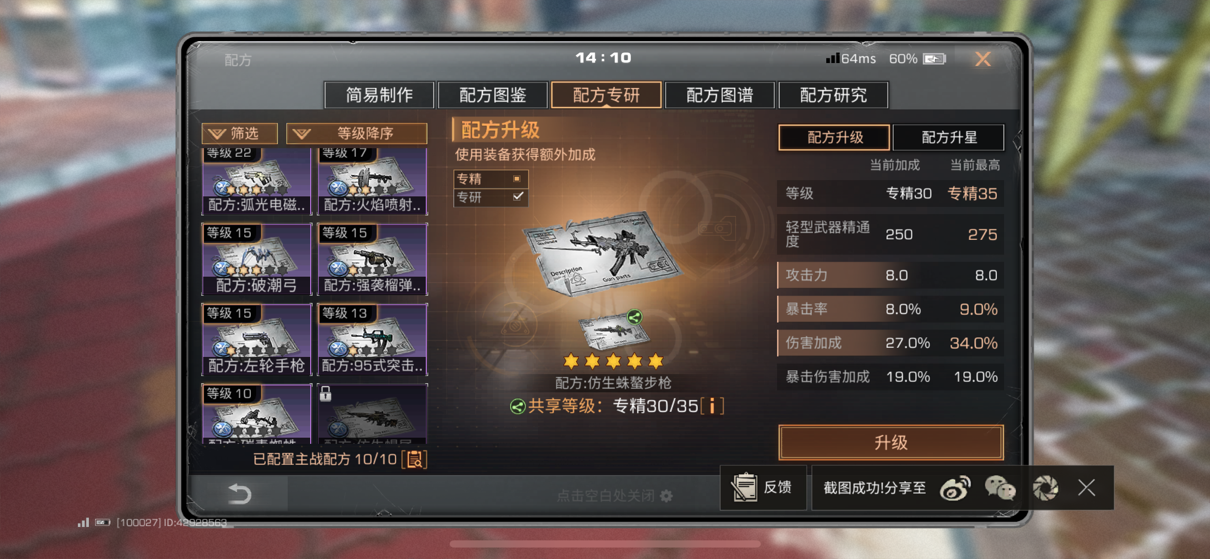Toggle the 专研 checkmark option
Screen dimensions: 1210x559
(x=518, y=196)
